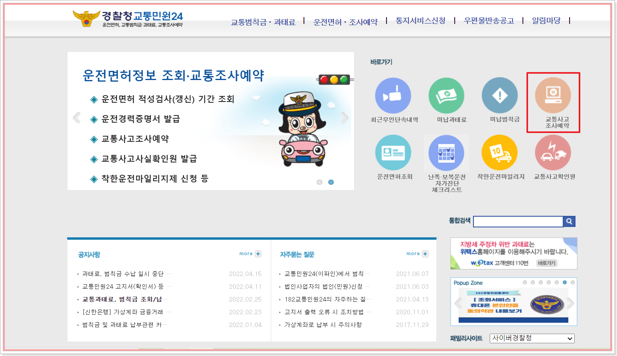Open the 교통사고 조사예약 shortcut icon
The width and height of the screenshot is (617, 356).
(553, 96)
